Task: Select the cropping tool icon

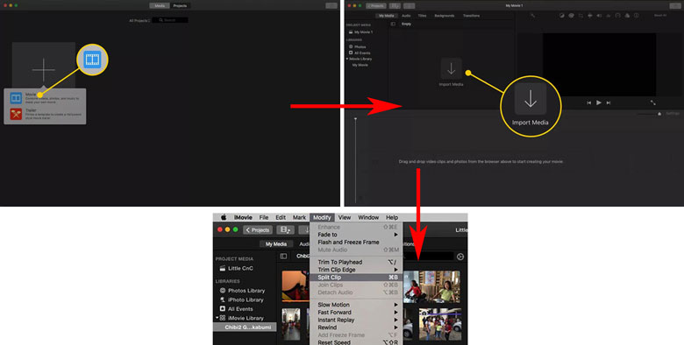Action: [x=581, y=16]
